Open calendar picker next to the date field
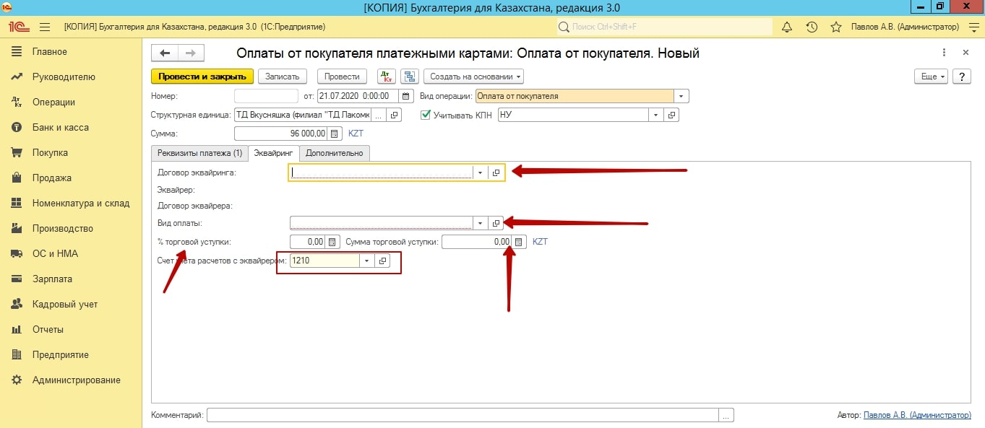 coord(407,95)
